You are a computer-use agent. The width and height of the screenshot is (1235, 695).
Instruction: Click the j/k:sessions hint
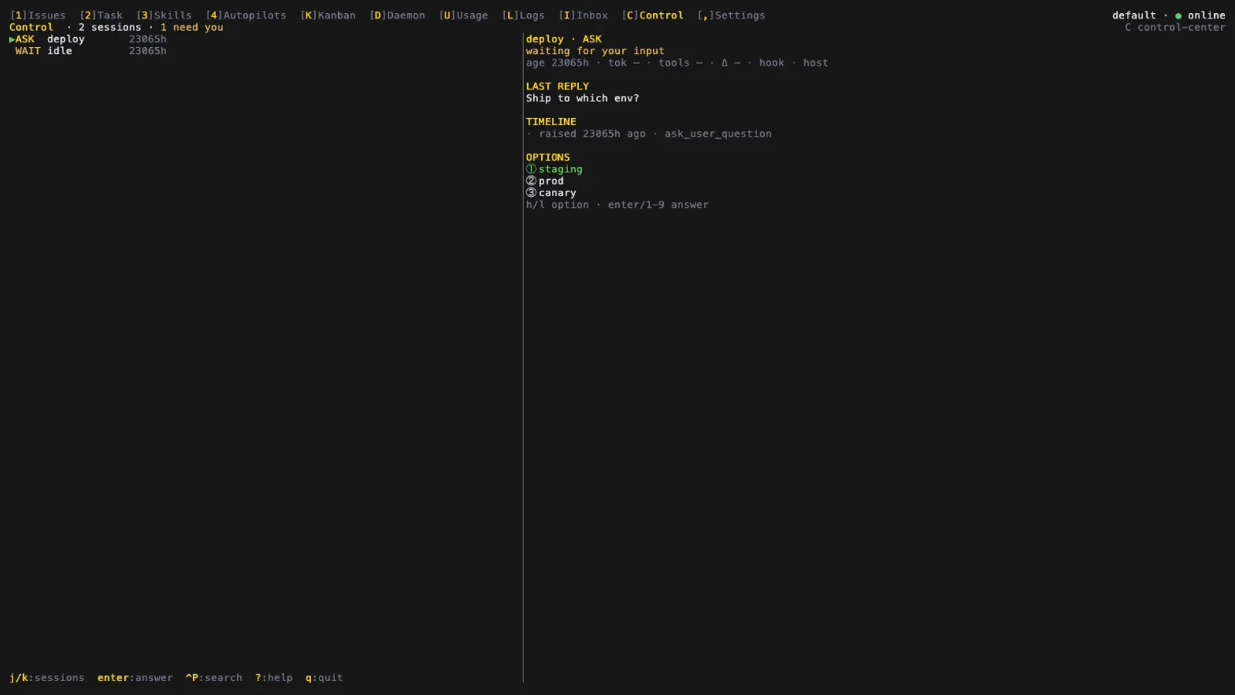47,678
